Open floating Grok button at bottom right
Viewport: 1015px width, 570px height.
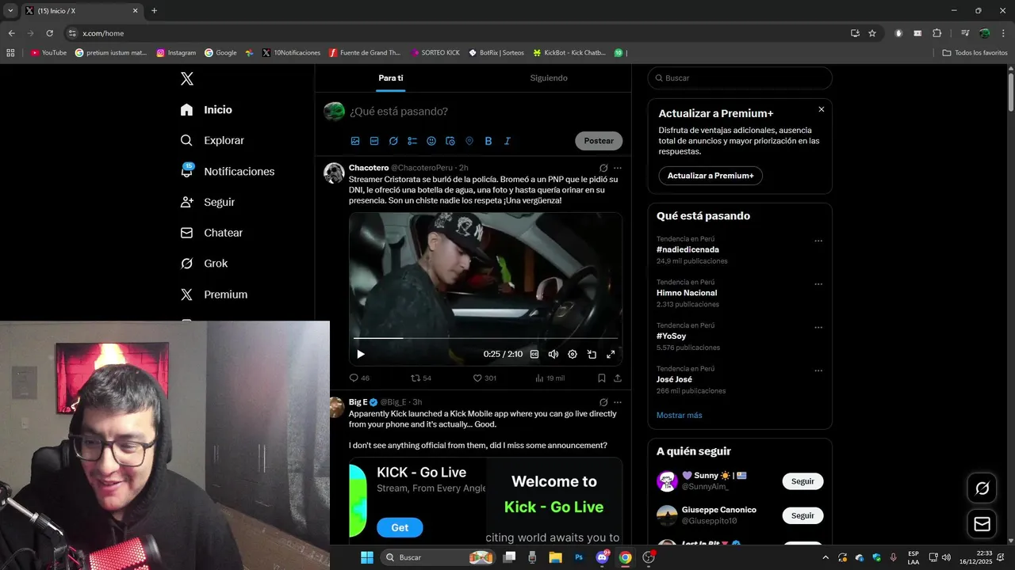tap(982, 488)
